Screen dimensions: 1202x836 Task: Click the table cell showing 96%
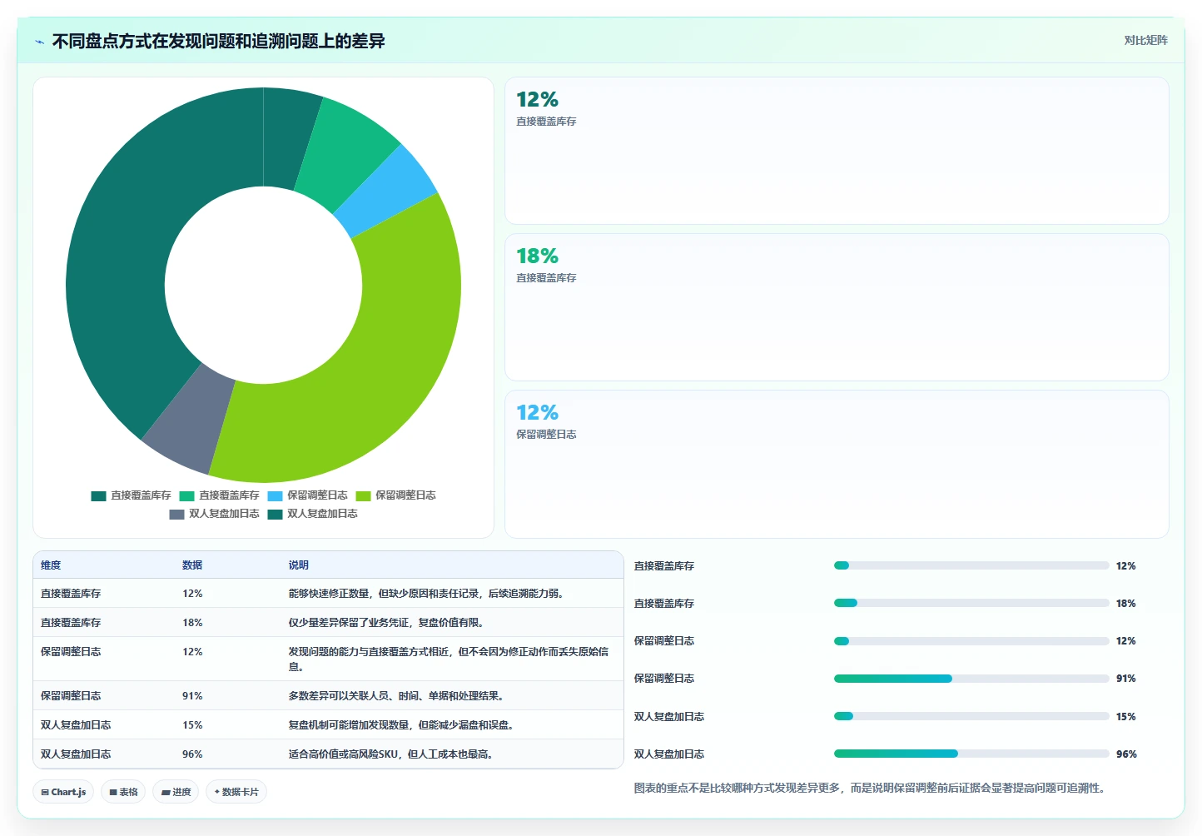tap(192, 754)
